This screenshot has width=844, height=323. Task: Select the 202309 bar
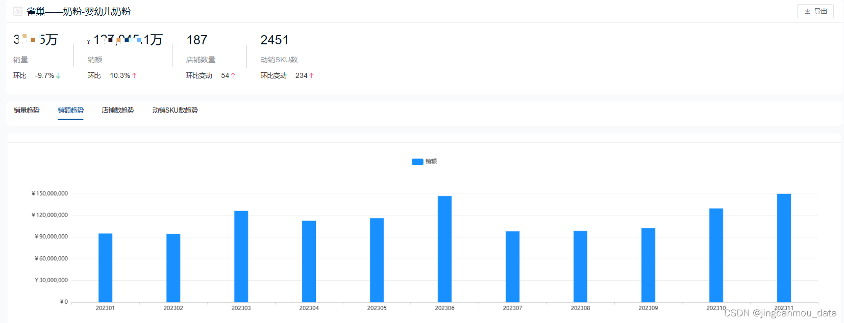pos(648,265)
